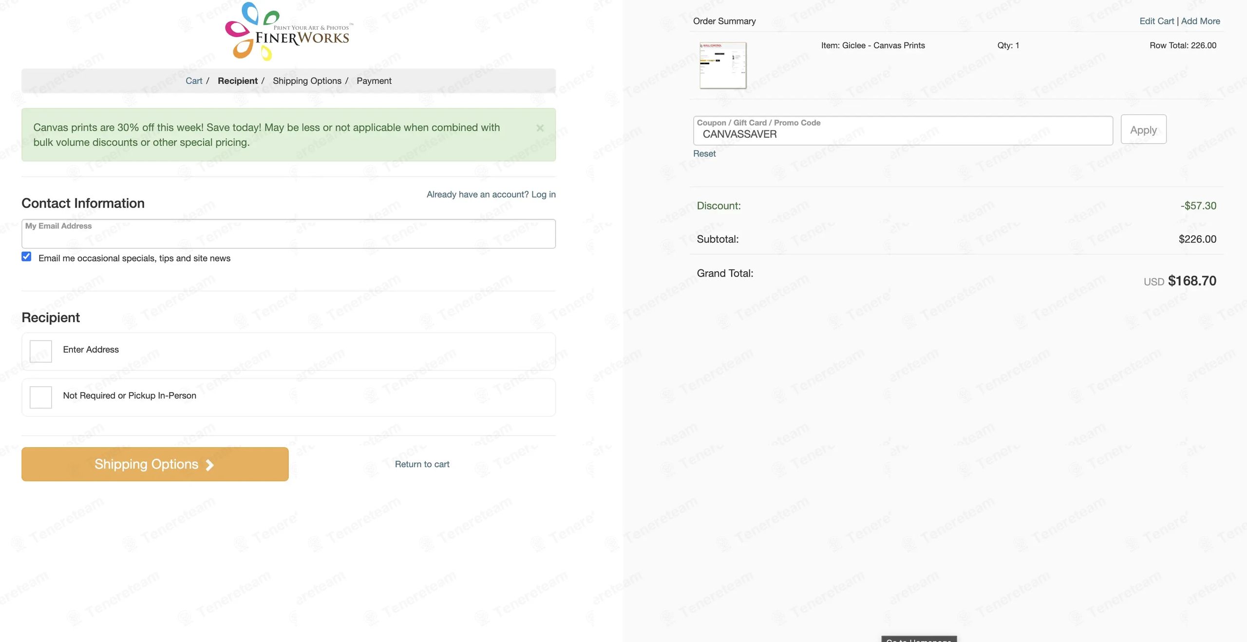Click the Coupon / Promo Code field
Screen dimensions: 1247x642
point(903,131)
